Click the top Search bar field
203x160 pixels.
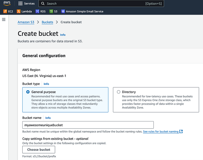coord(101,4)
